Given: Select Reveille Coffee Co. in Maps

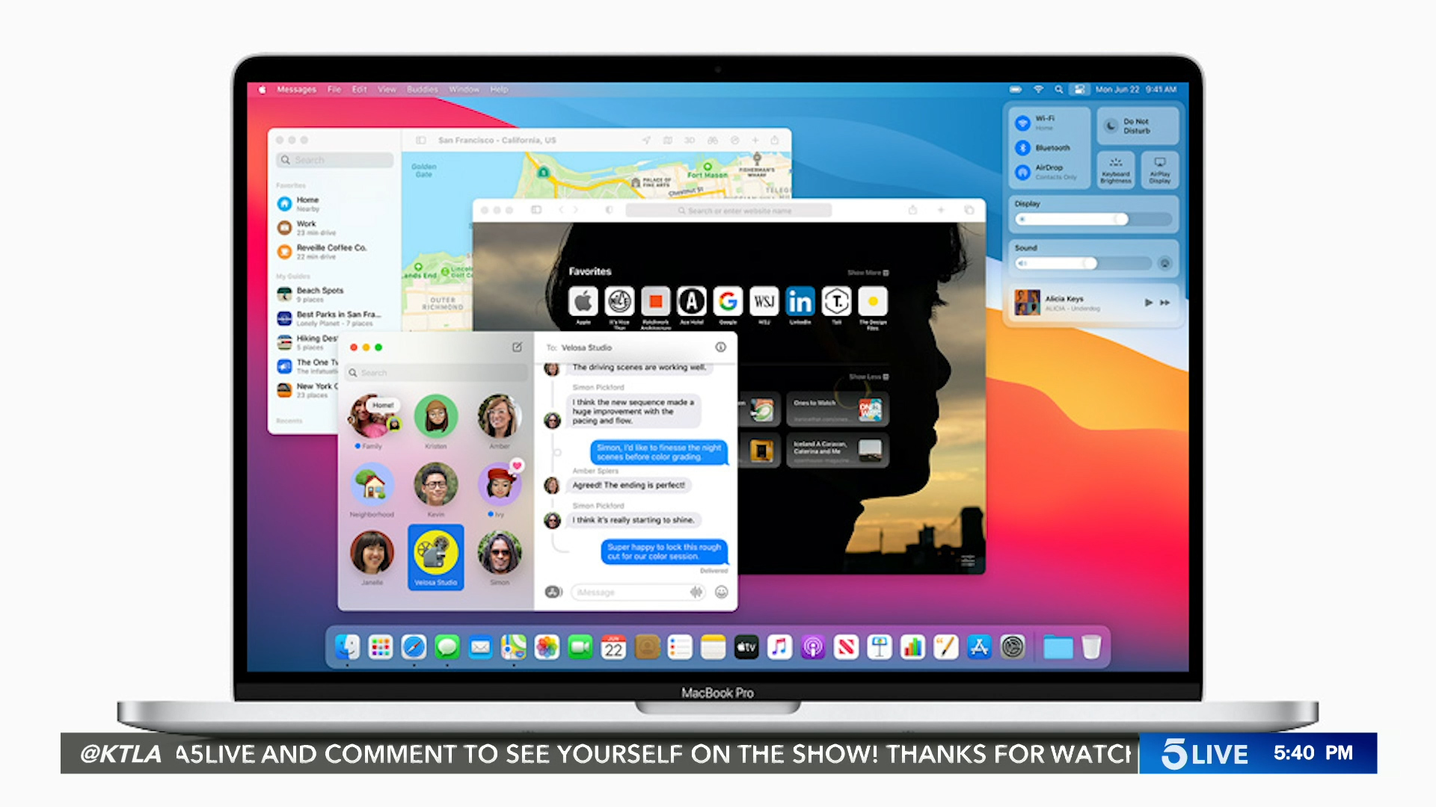Looking at the screenshot, I should tap(334, 252).
